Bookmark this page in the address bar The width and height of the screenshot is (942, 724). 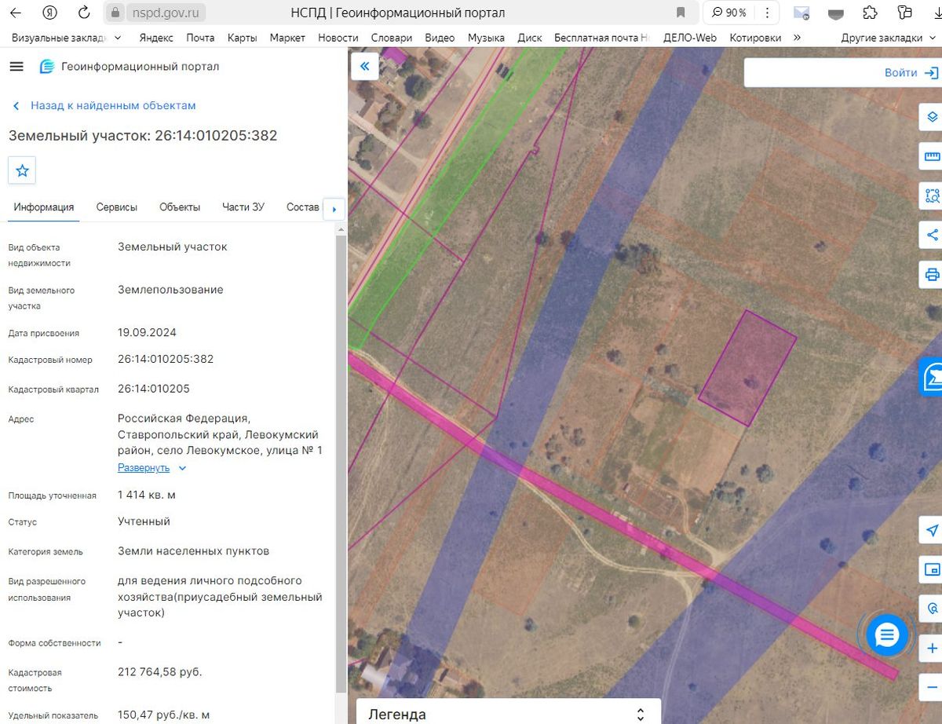(x=681, y=13)
